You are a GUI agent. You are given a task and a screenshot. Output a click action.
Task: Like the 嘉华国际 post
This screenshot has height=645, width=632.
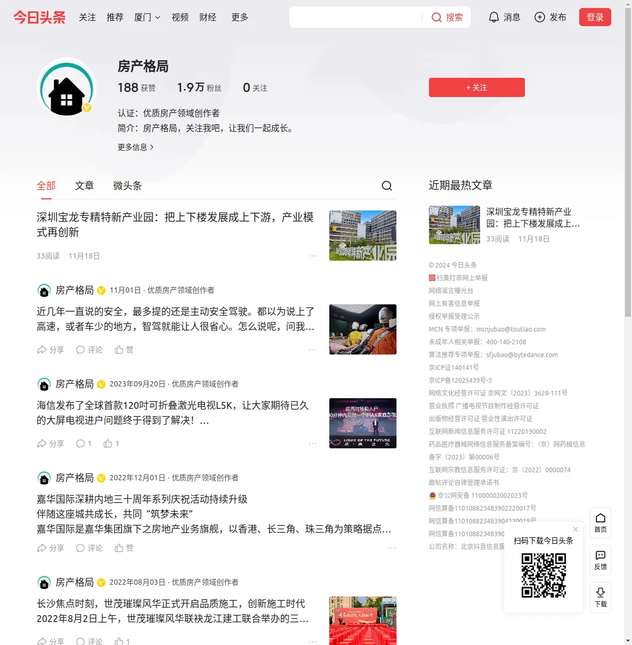tap(124, 548)
